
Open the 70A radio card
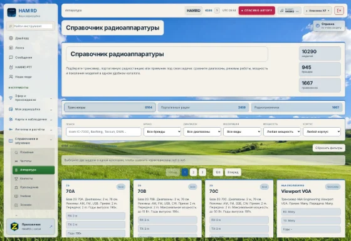(x=95, y=208)
